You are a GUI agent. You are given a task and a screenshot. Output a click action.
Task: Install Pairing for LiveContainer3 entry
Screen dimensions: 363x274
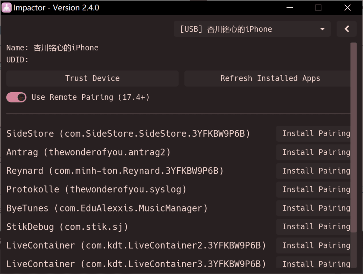(313, 262)
